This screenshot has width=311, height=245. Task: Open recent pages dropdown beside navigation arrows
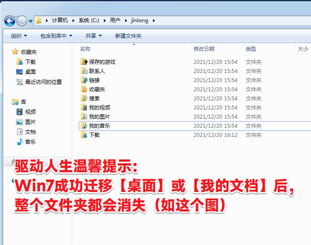coord(30,21)
